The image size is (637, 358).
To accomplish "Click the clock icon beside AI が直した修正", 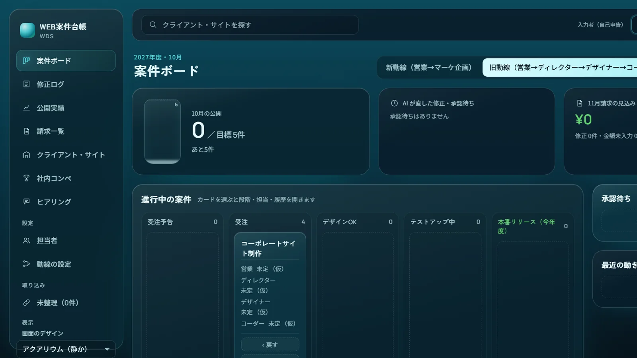I will tap(394, 103).
